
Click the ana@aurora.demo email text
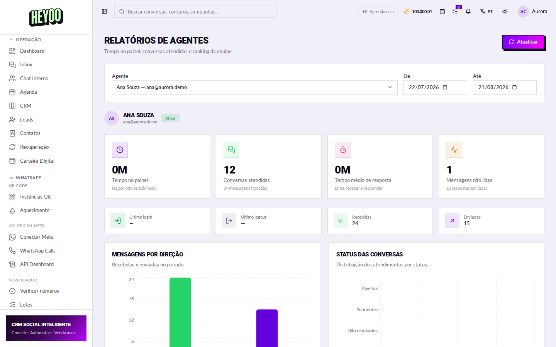140,122
